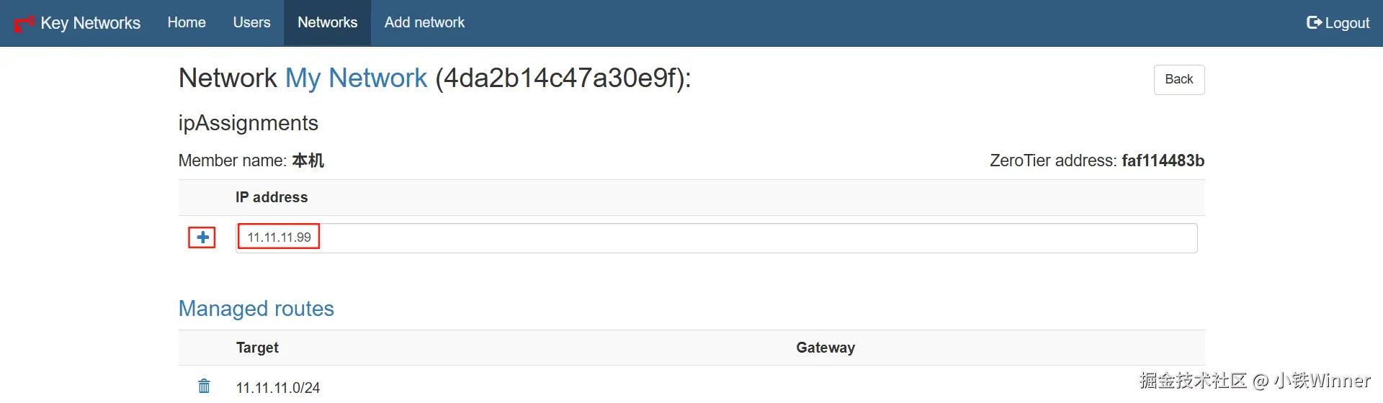The height and width of the screenshot is (403, 1383).
Task: Click the ZeroTier address faf114483b
Action: click(x=1163, y=160)
